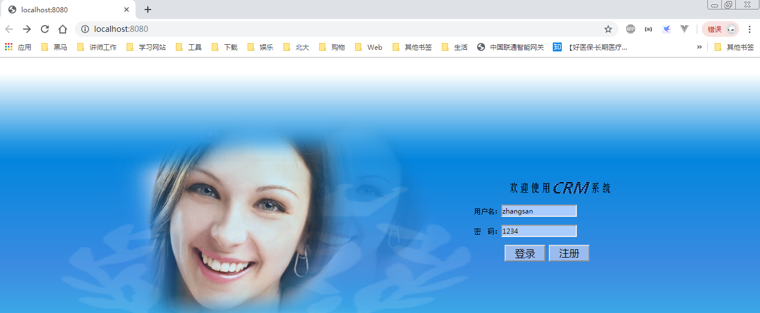This screenshot has height=313, width=760.
Task: Restore down the Chrome window
Action: point(728,5)
